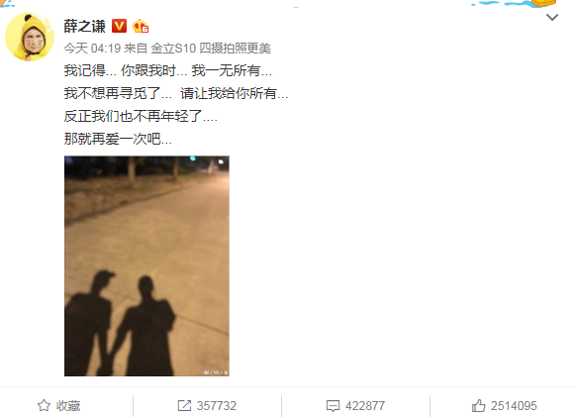The width and height of the screenshot is (576, 418).
Task: Enlarge the shadow photo of two people
Action: [146, 265]
